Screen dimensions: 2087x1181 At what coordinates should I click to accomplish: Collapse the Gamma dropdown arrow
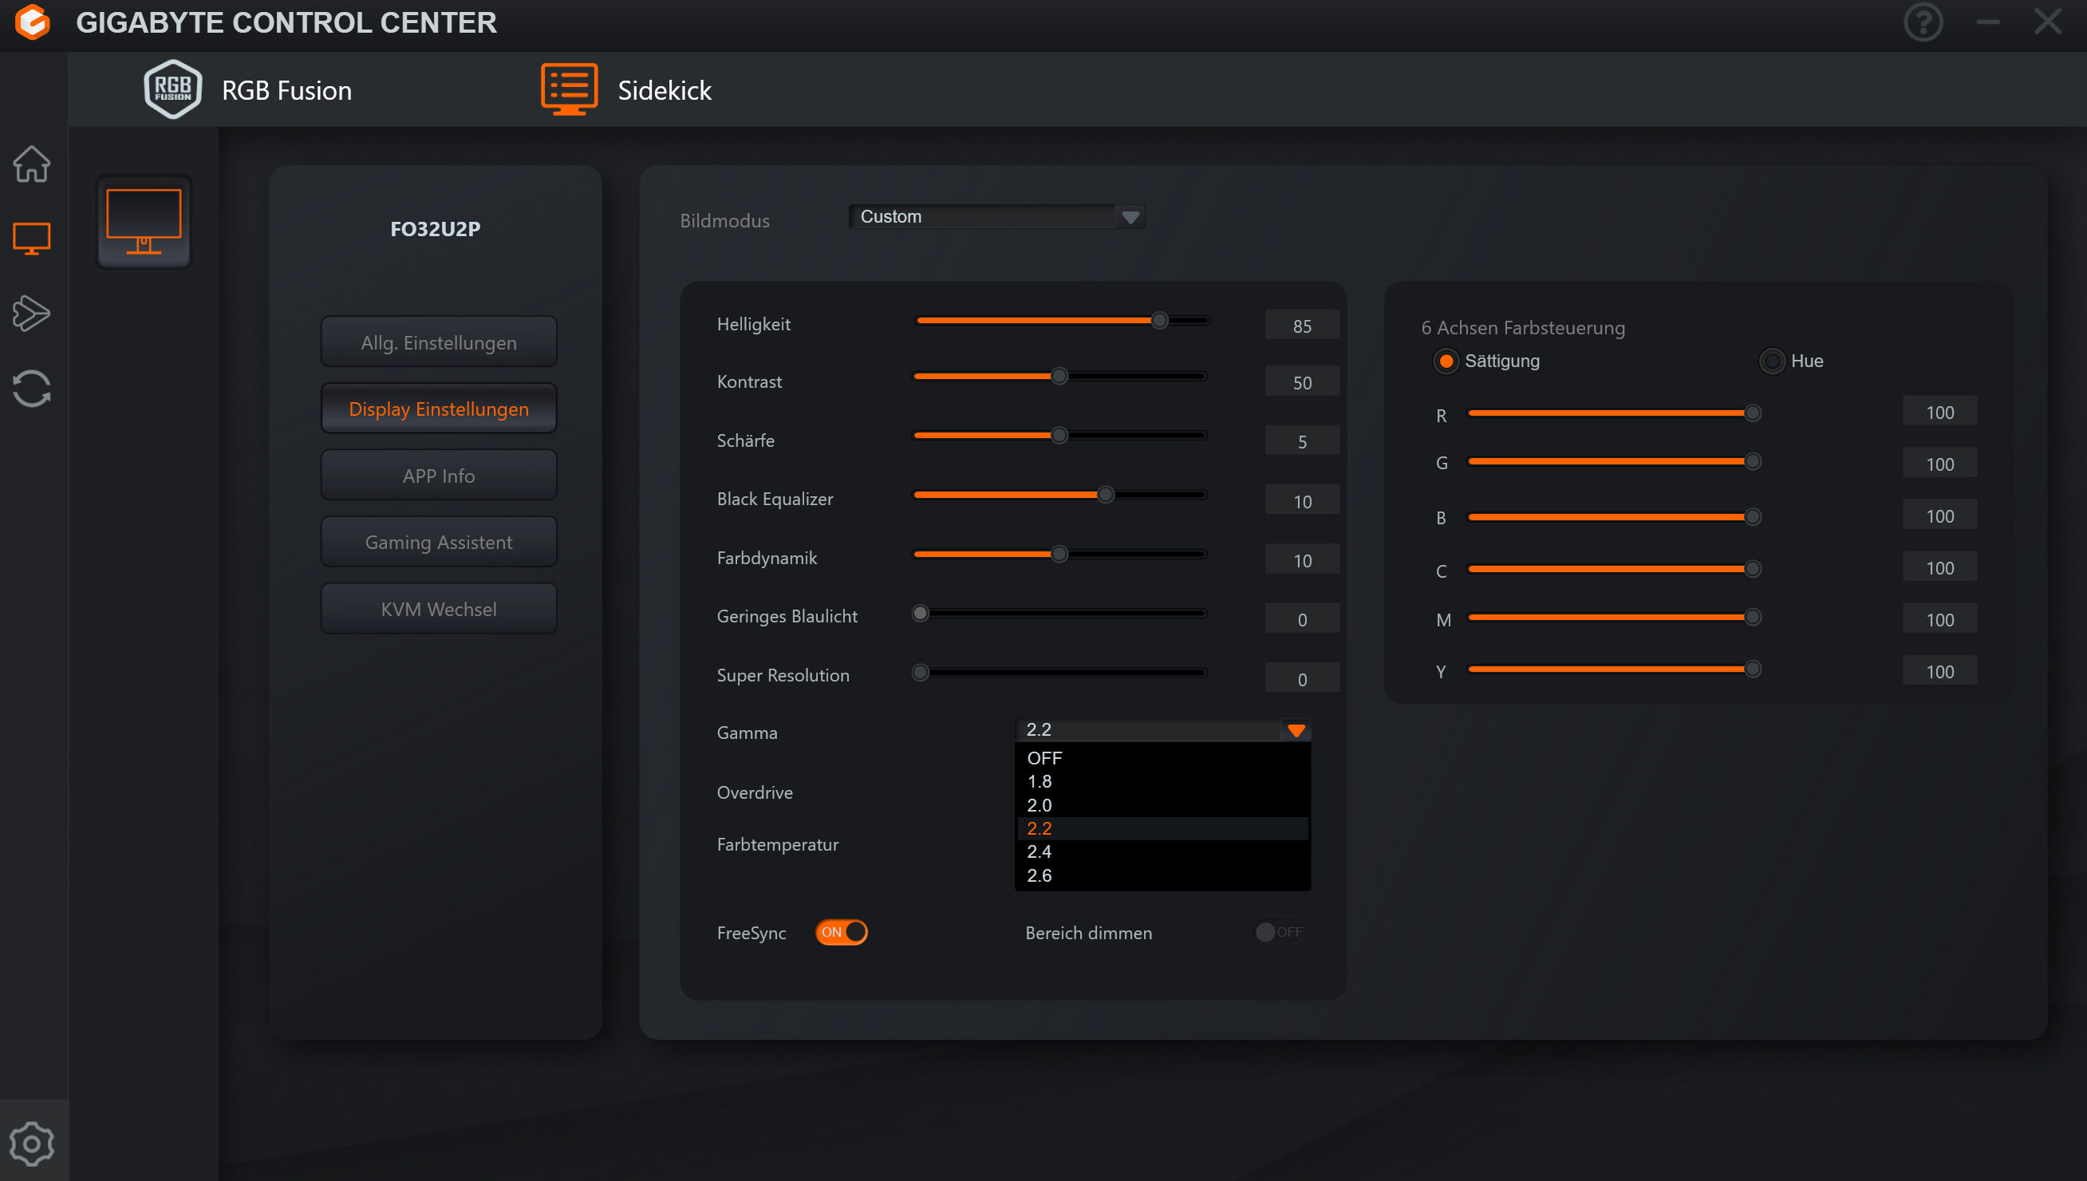click(x=1296, y=730)
